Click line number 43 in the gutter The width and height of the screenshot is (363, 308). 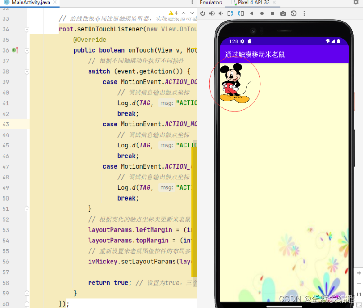click(x=6, y=124)
